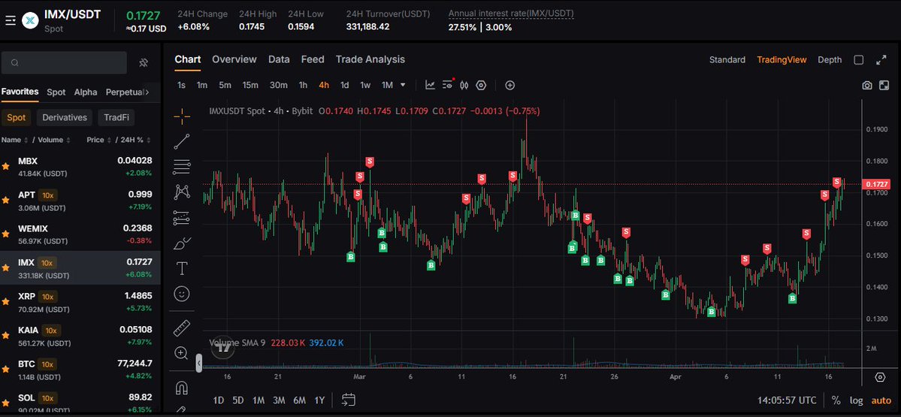The width and height of the screenshot is (901, 417).
Task: Select the Spot tab in sidebar
Action: pos(56,92)
